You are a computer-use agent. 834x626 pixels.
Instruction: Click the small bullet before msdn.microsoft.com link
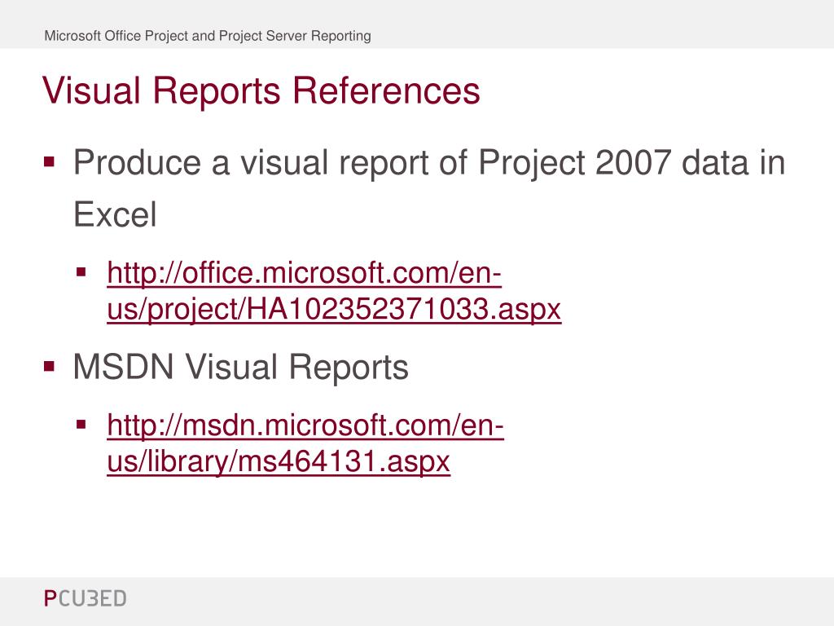[81, 424]
